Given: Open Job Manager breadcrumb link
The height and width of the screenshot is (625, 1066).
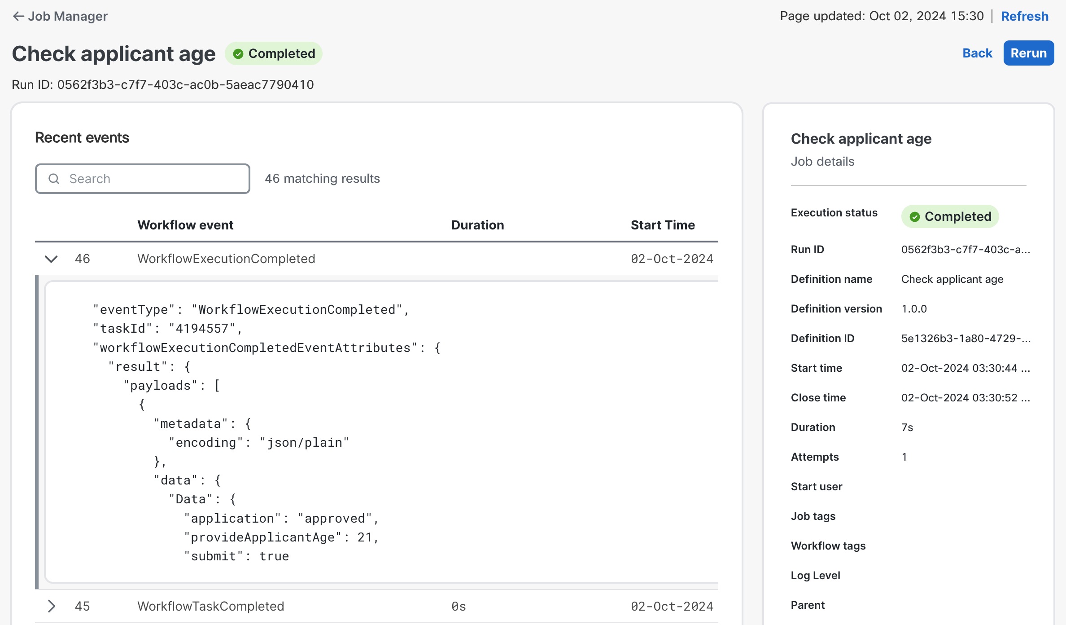Looking at the screenshot, I should (68, 16).
